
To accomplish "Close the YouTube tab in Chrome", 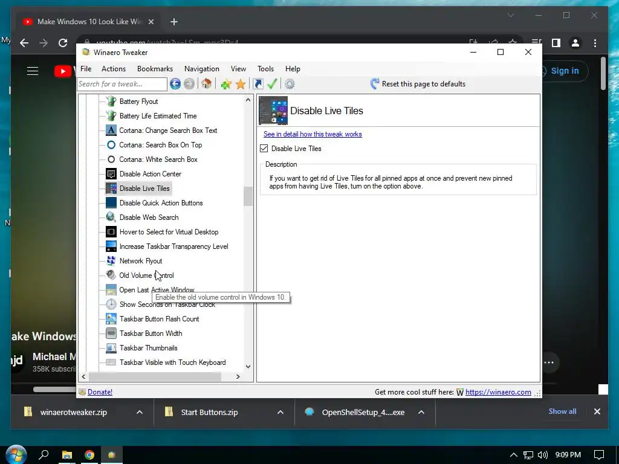I will tap(151, 22).
